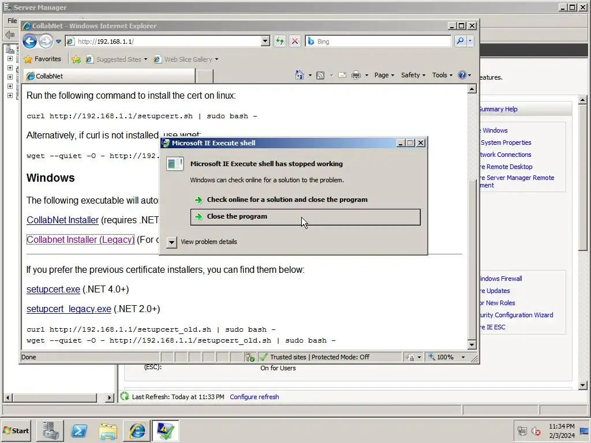Open the Suggested Sites dropdown

click(x=145, y=59)
